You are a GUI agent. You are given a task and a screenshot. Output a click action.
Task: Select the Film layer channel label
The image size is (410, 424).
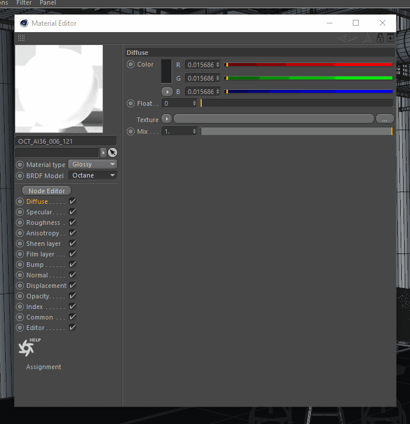coord(40,254)
